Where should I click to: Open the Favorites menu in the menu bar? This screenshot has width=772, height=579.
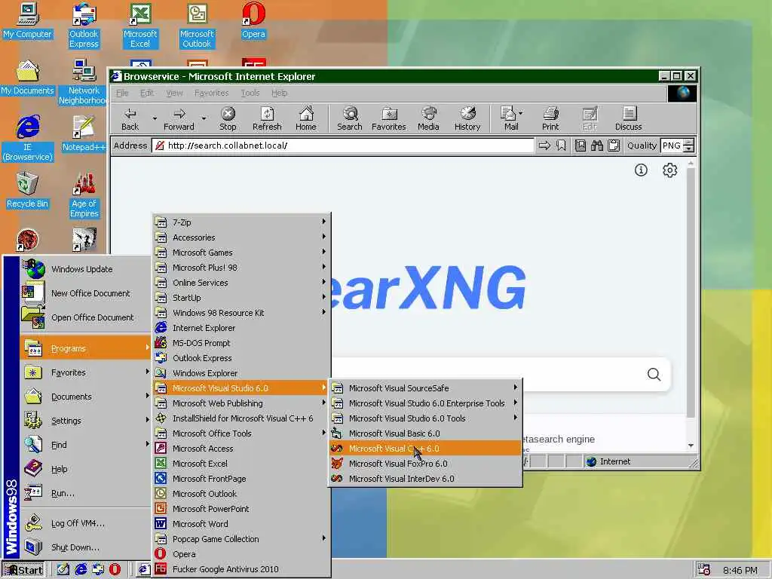211,93
